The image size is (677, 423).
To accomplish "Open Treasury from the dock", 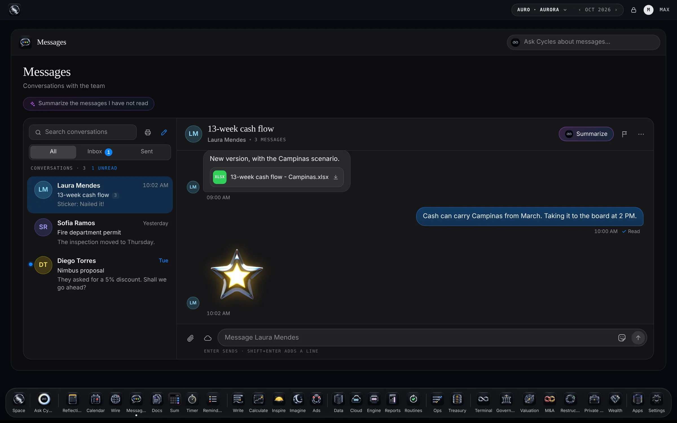I will (x=457, y=403).
